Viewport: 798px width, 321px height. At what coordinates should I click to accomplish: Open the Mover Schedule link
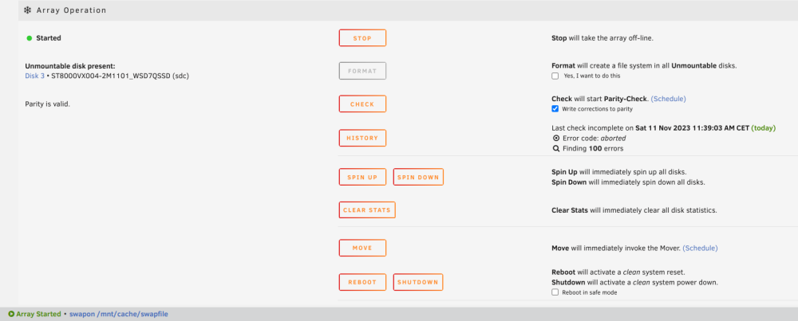[x=701, y=249]
